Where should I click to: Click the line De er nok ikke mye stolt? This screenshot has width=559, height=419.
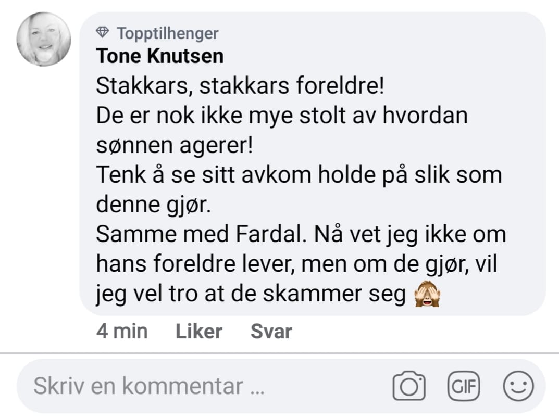(282, 116)
